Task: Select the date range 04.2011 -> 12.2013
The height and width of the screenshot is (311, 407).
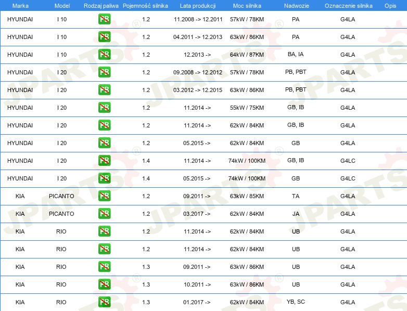Action: pyautogui.click(x=198, y=37)
